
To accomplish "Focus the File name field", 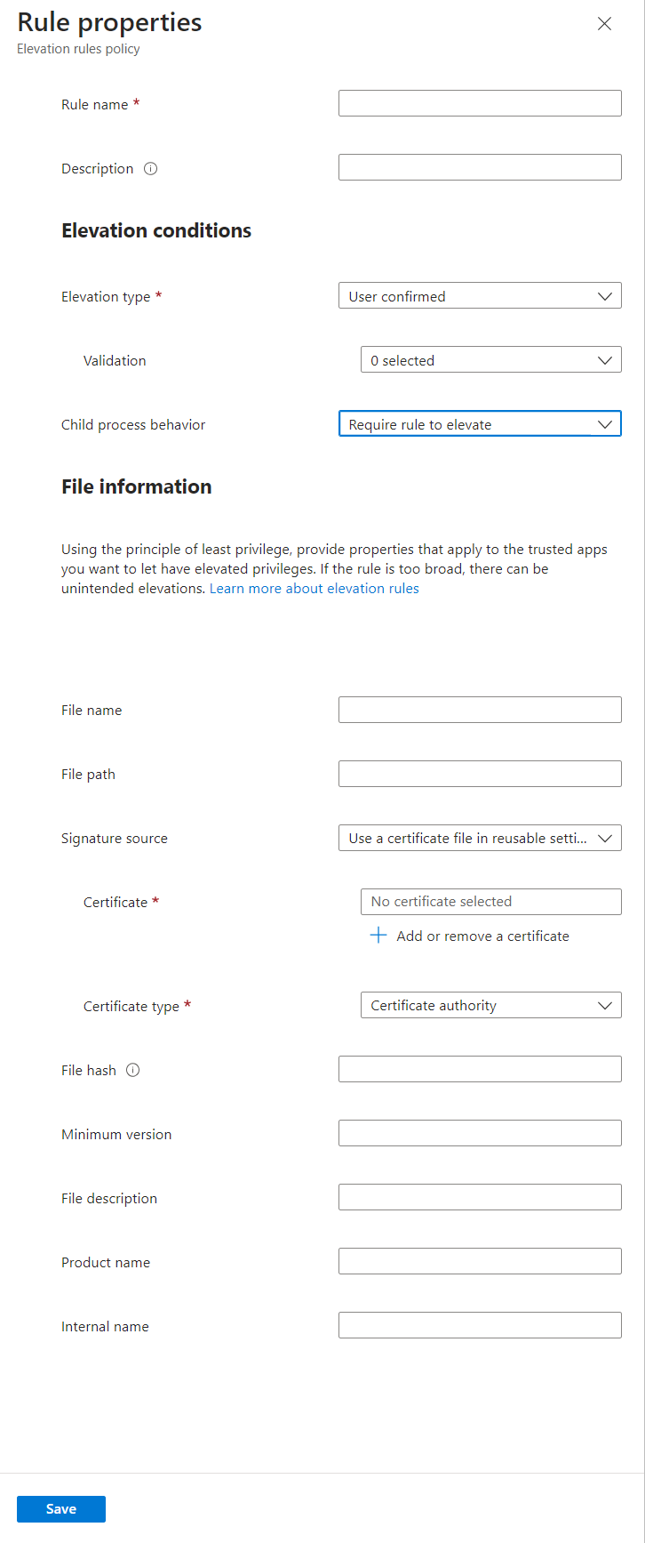I will click(480, 710).
